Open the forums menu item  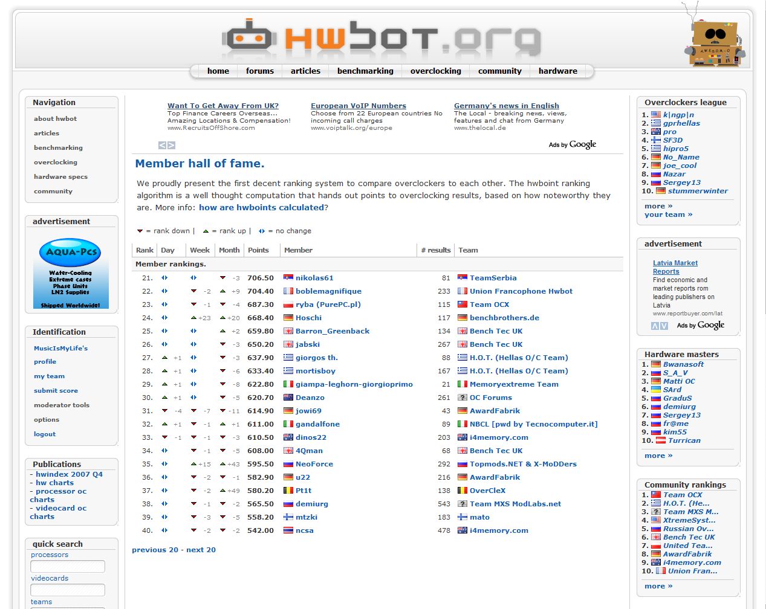260,71
